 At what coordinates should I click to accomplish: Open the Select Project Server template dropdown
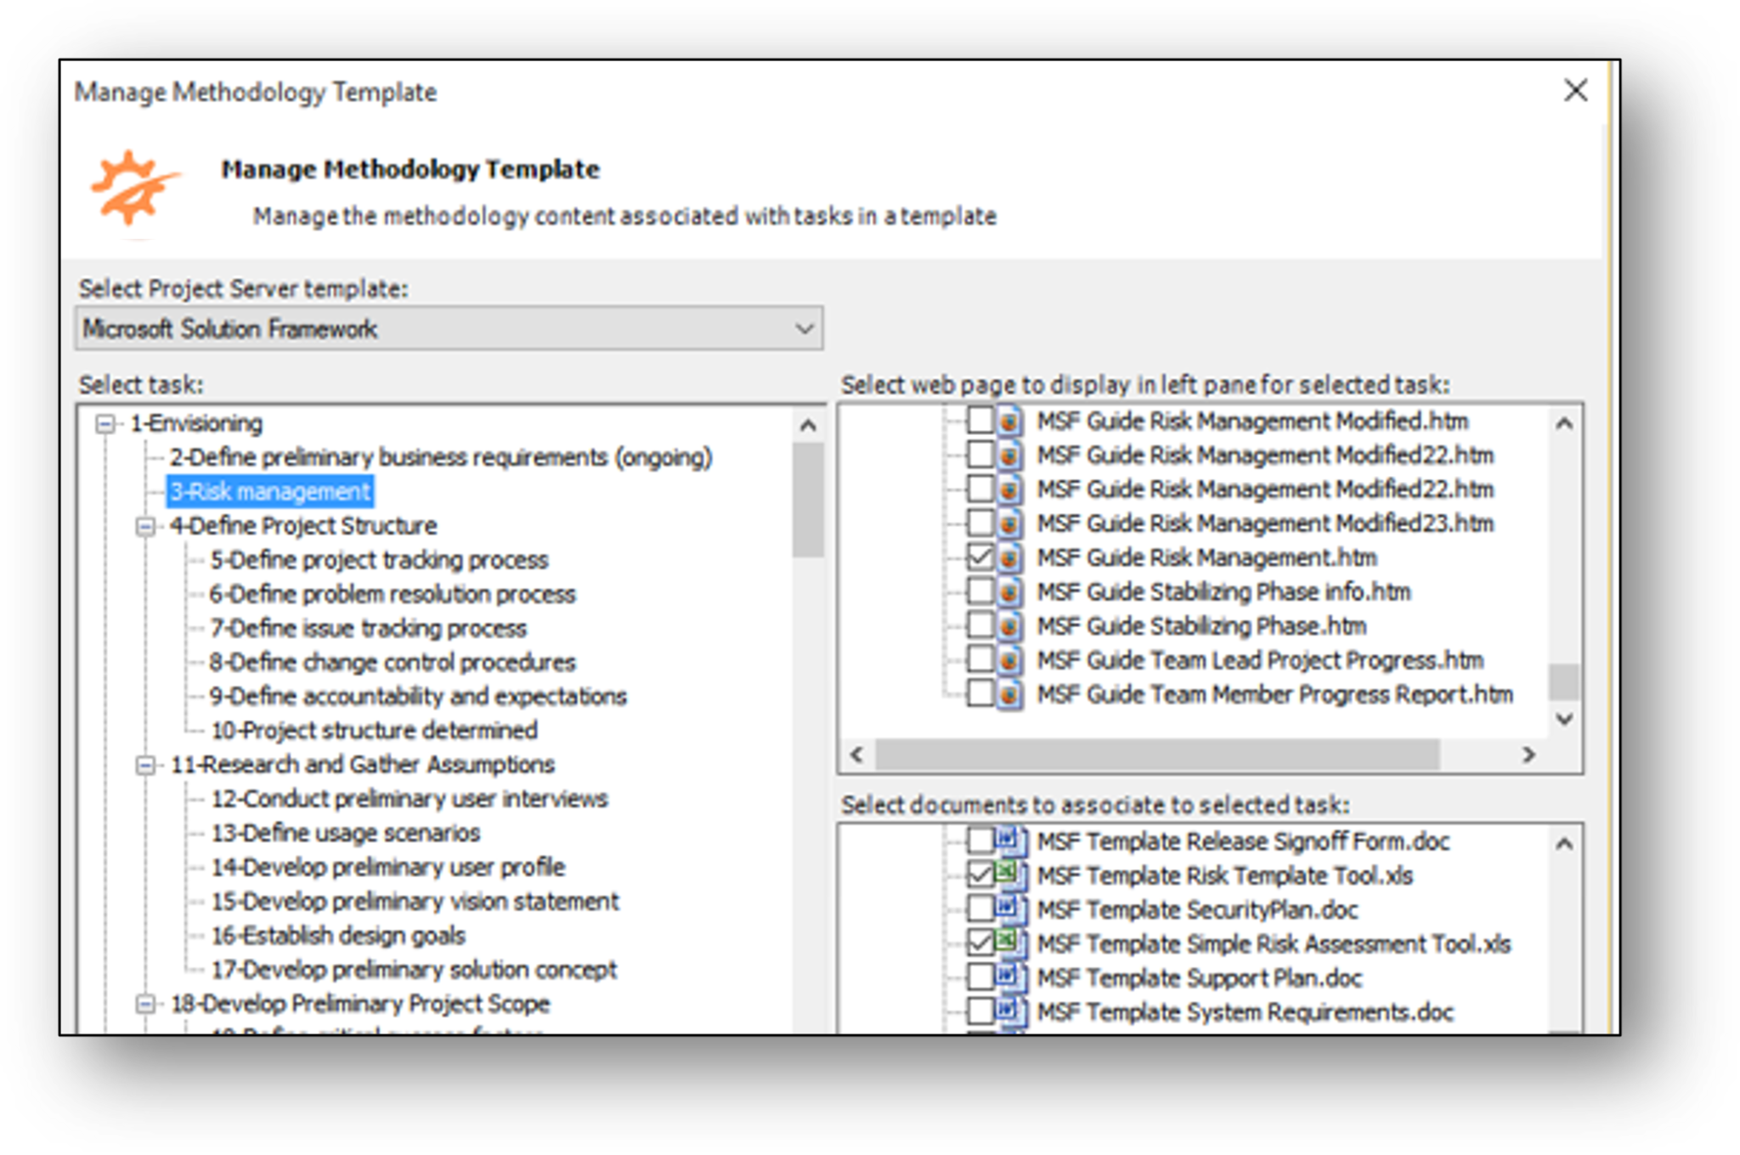pyautogui.click(x=449, y=329)
